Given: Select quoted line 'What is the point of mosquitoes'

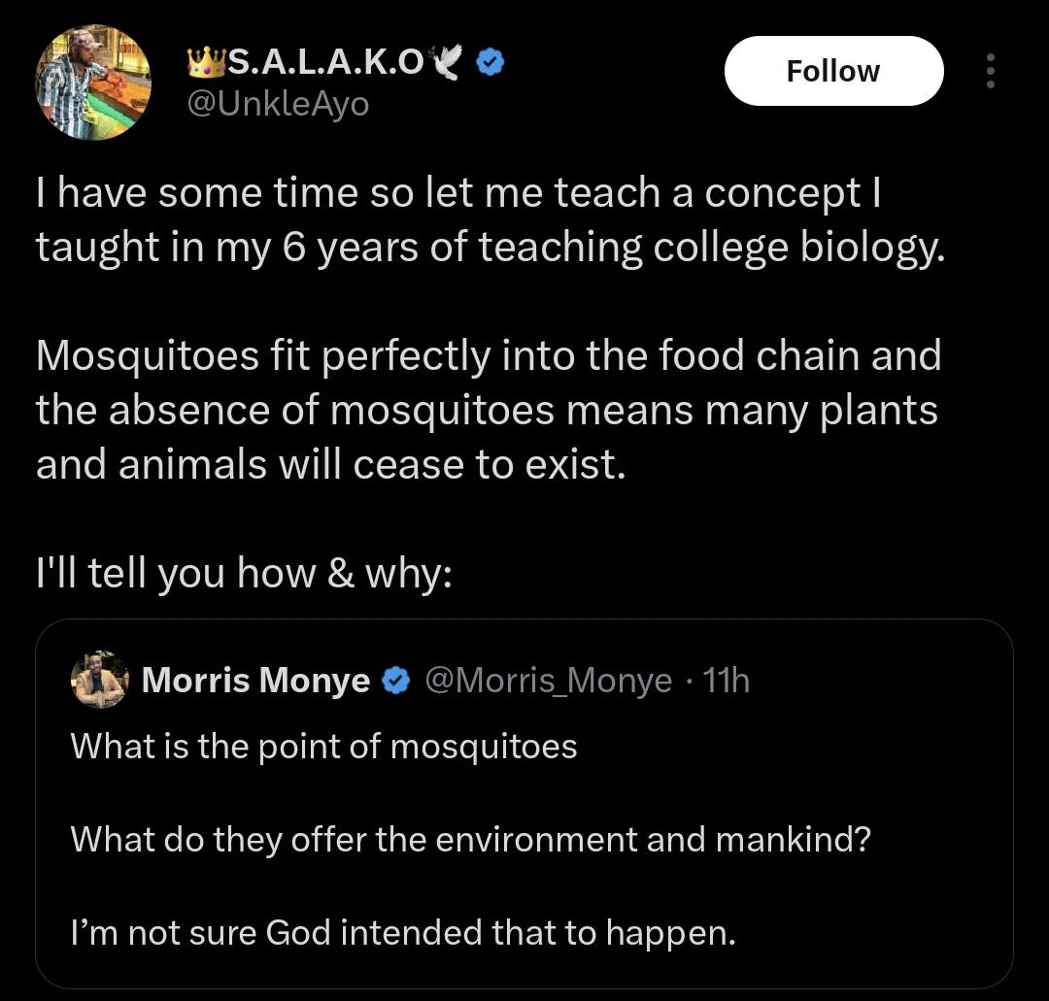Looking at the screenshot, I should 323,746.
